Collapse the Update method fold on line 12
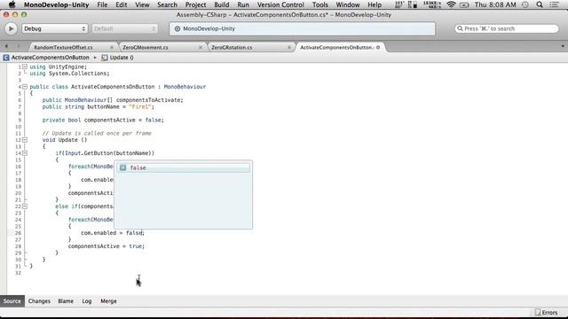568x319 pixels. click(x=25, y=140)
